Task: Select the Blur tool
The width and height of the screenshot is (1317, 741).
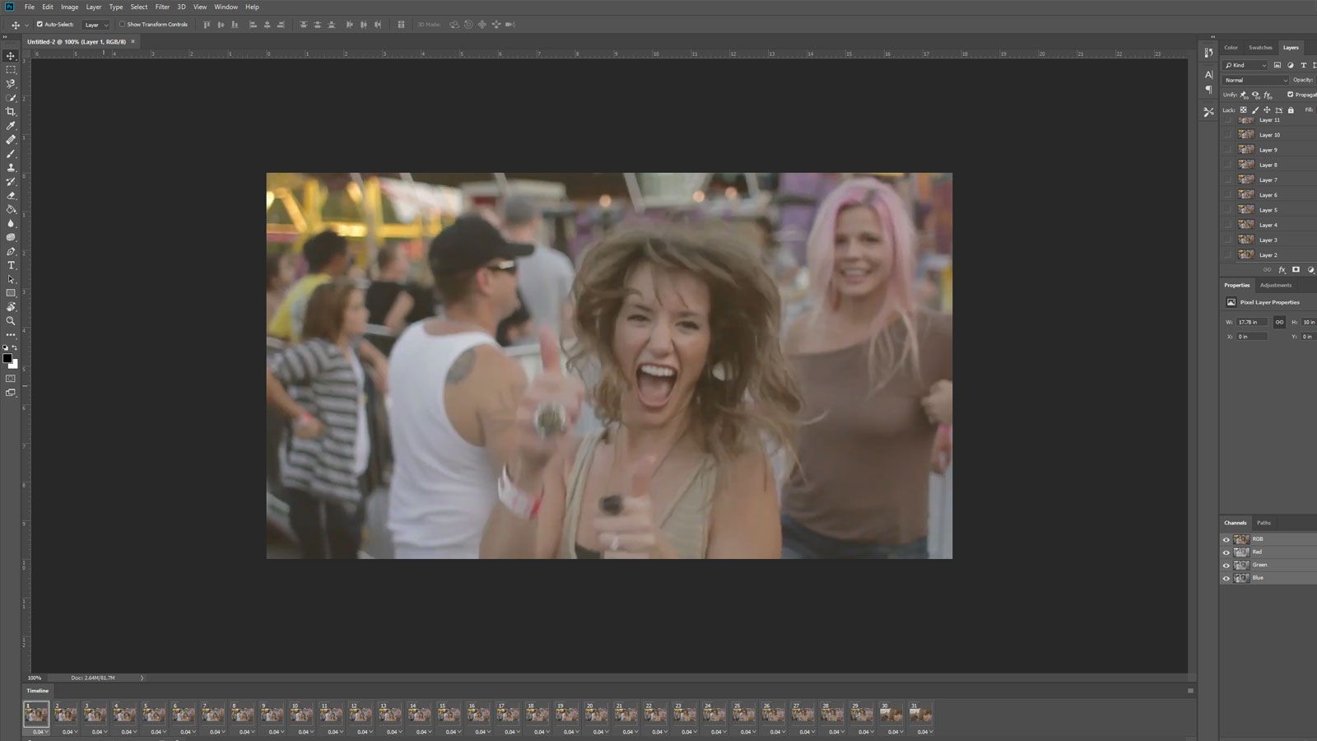Action: pos(11,224)
